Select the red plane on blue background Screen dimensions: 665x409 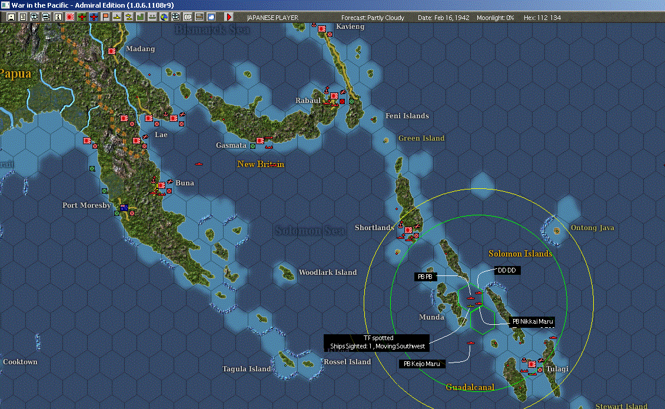94,17
